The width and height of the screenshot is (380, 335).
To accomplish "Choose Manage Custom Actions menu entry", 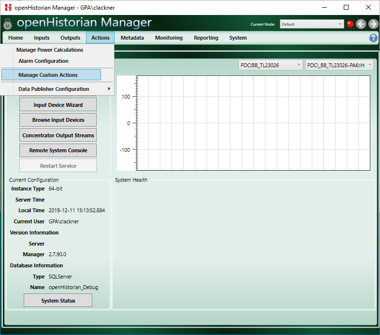I will tap(51, 75).
